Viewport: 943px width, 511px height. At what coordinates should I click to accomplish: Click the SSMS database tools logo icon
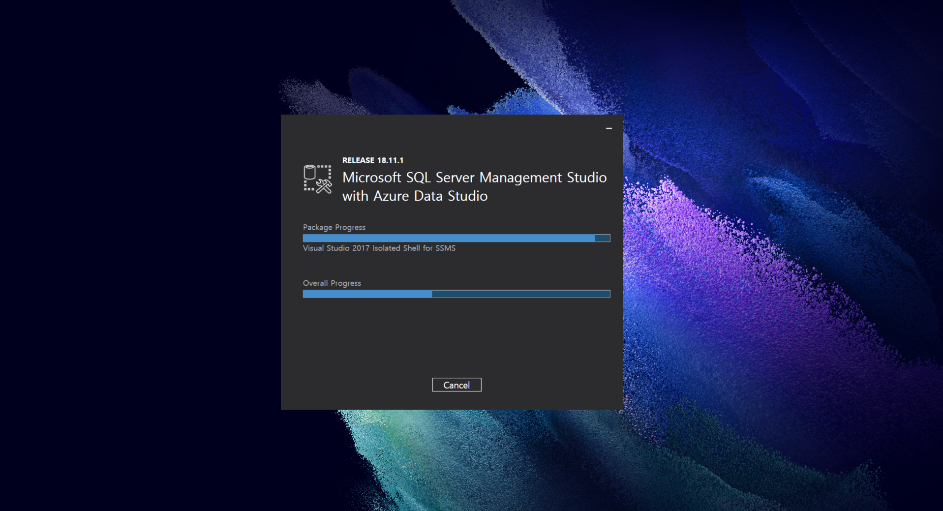317,179
